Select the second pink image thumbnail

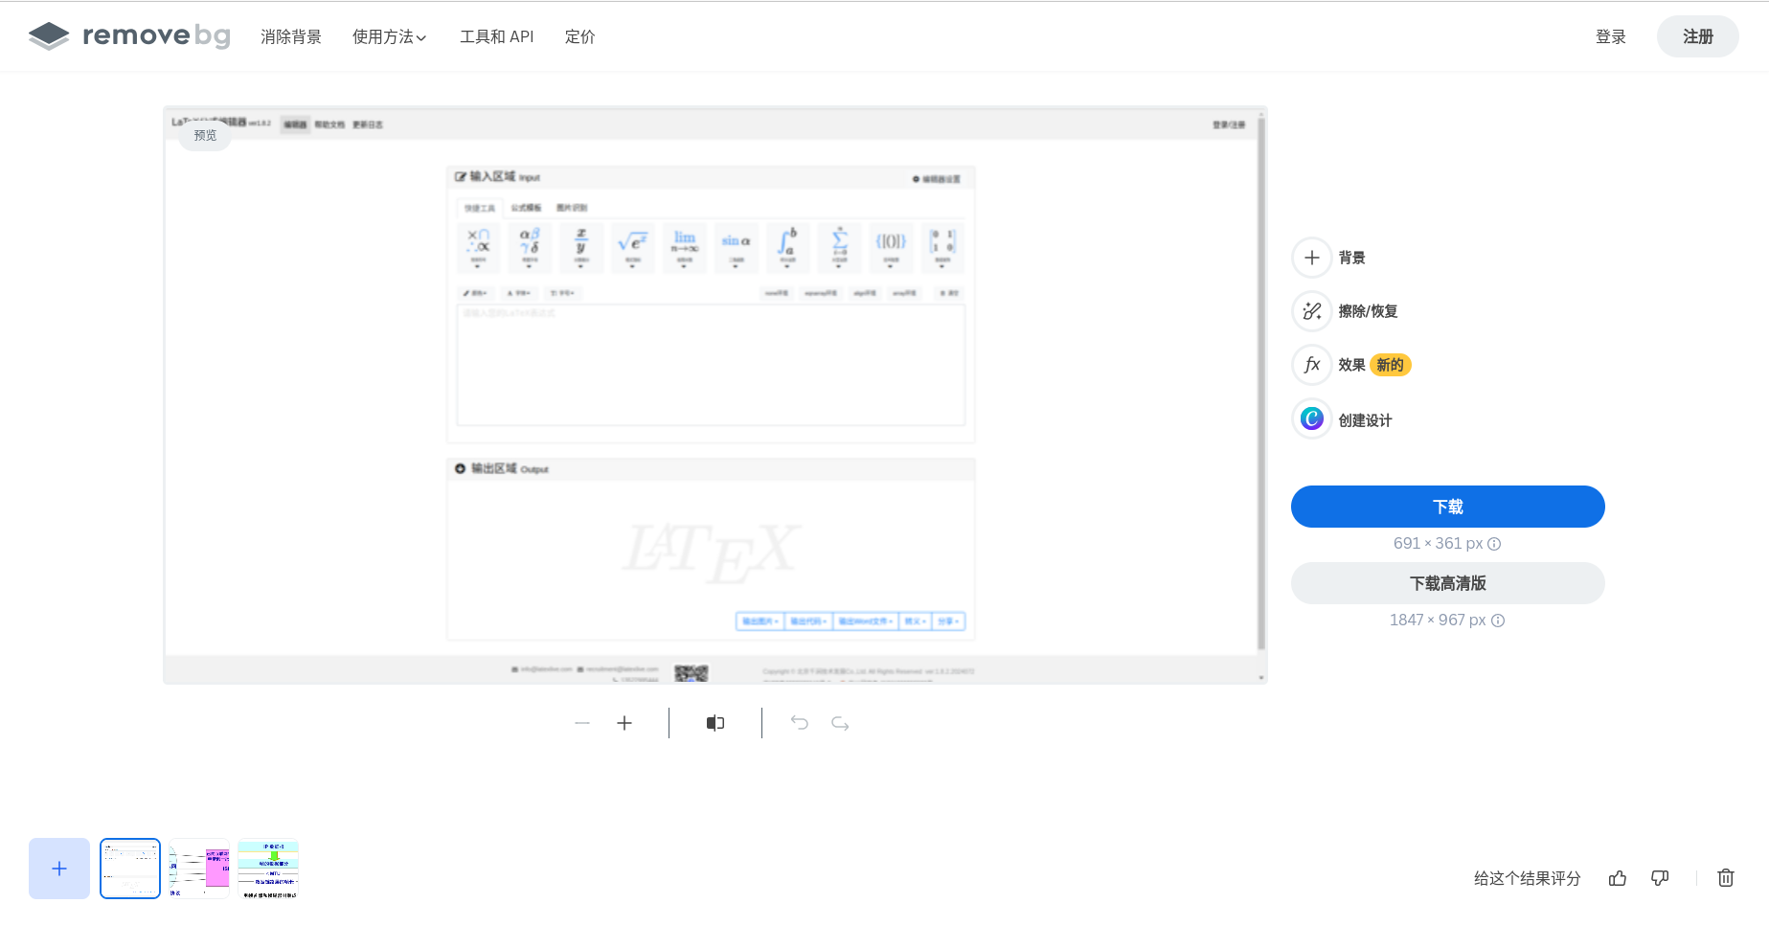tap(199, 869)
